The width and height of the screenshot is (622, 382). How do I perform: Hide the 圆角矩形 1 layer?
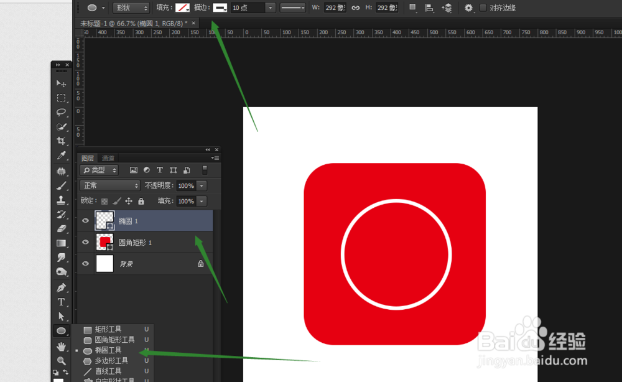coord(85,242)
